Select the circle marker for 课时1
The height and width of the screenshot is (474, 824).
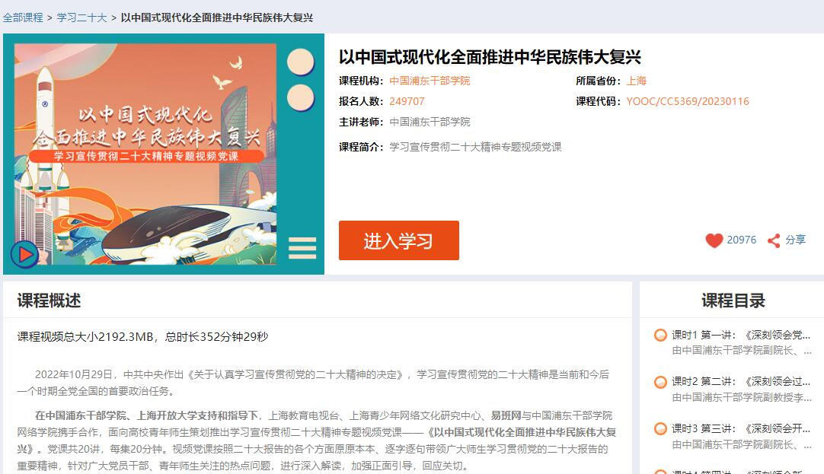coord(660,335)
